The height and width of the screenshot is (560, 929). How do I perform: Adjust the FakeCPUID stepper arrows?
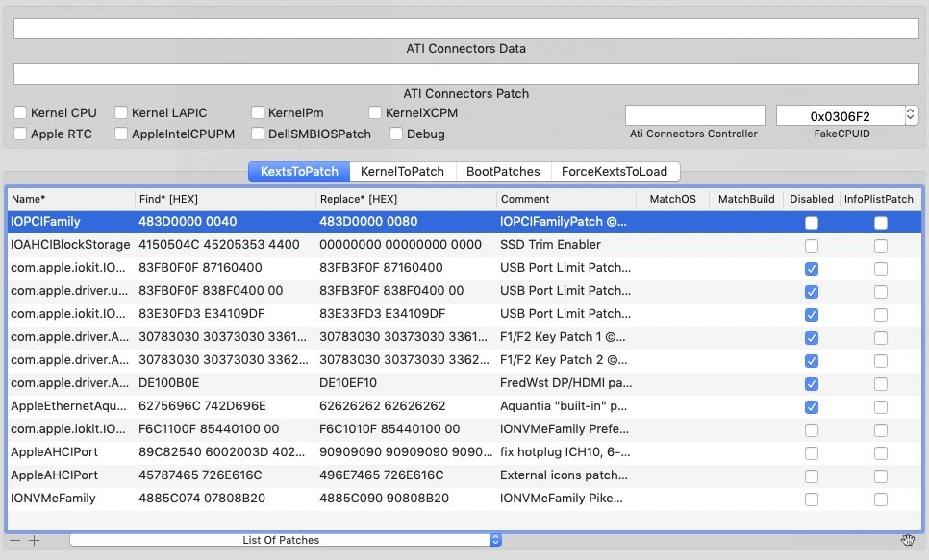click(x=912, y=115)
